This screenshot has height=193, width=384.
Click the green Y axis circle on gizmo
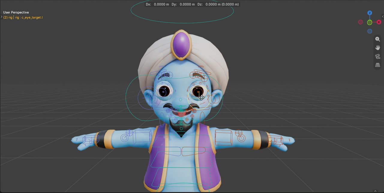point(370,22)
